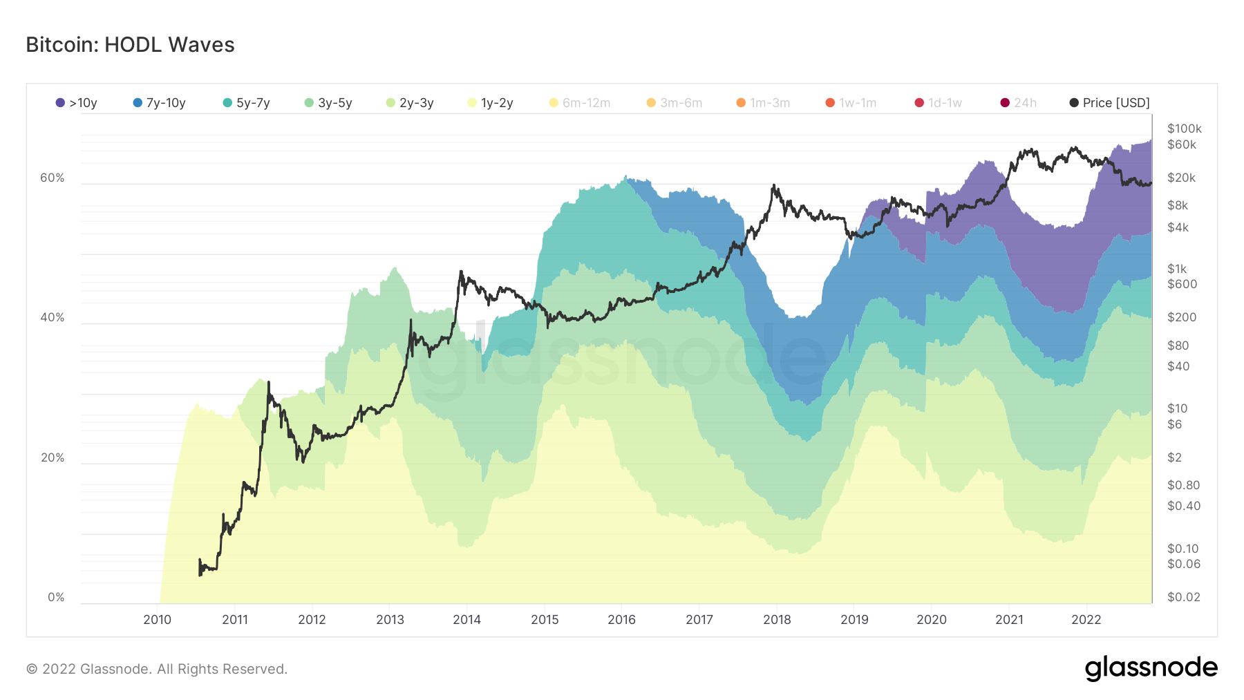1244x700 pixels.
Task: Click the 24h dark red legend dot
Action: pos(1005,103)
